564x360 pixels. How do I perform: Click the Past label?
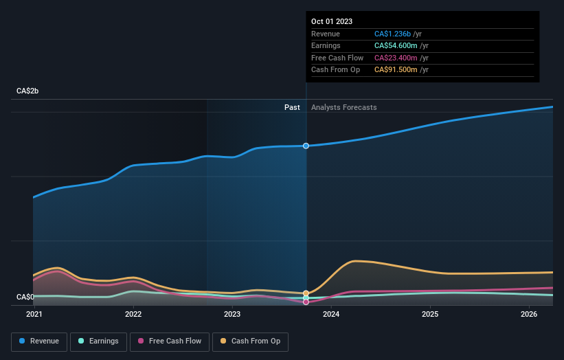(x=292, y=107)
